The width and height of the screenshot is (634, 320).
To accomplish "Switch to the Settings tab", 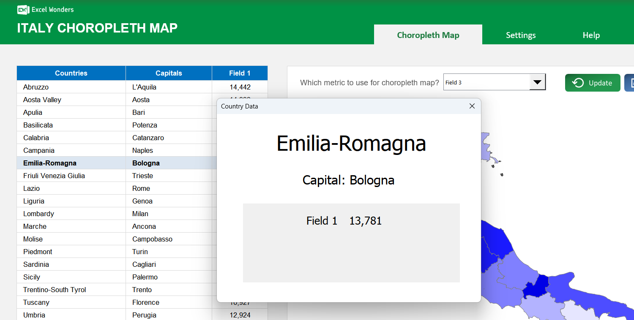I will [521, 35].
